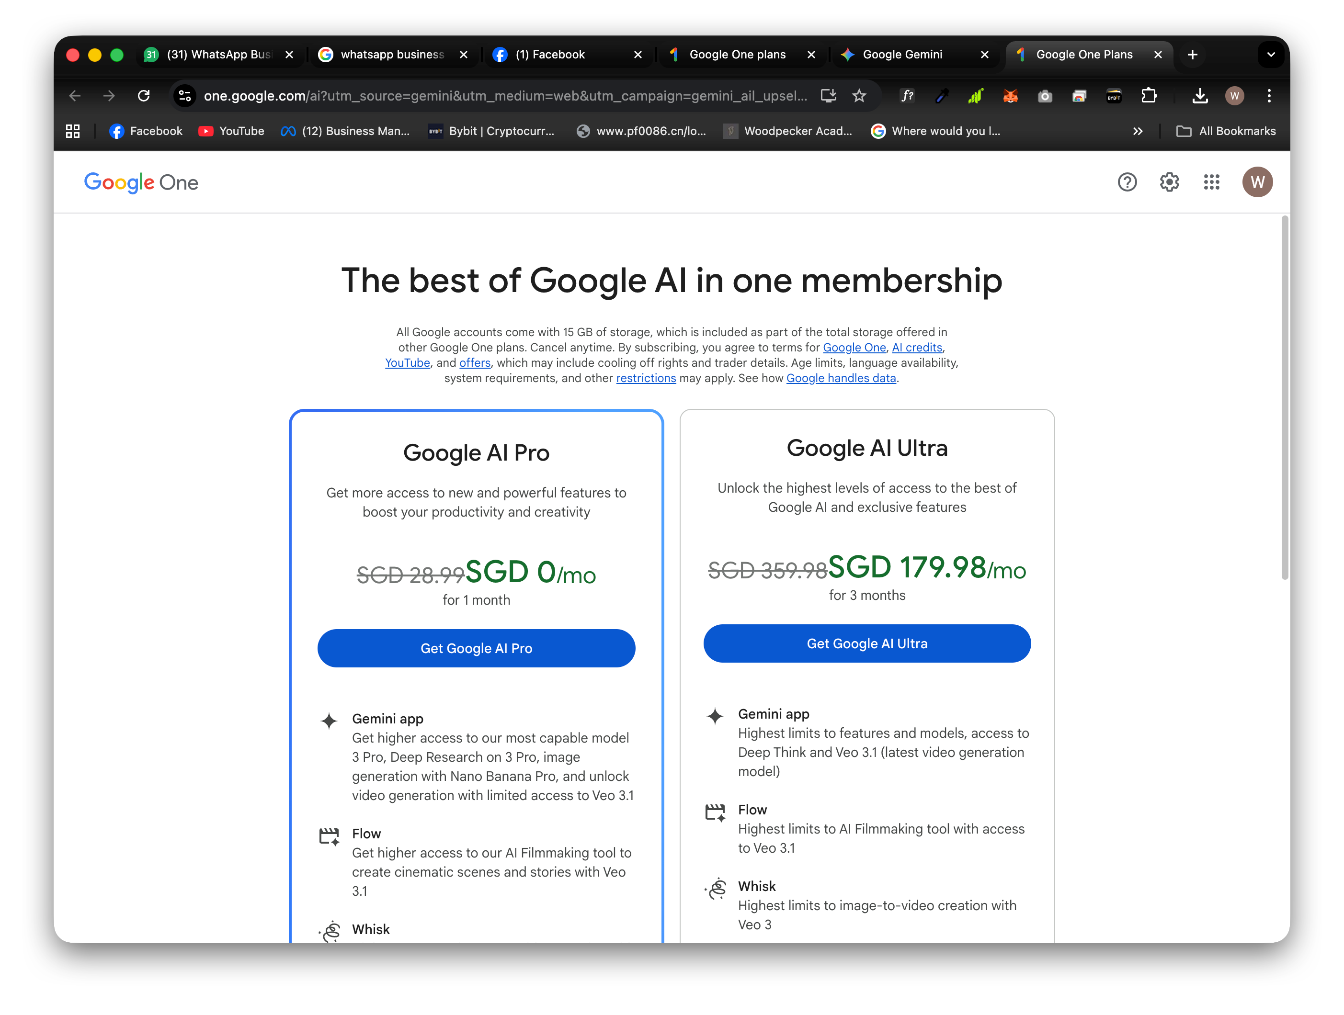
Task: Open the MetaMask extension icon
Action: click(x=1011, y=95)
